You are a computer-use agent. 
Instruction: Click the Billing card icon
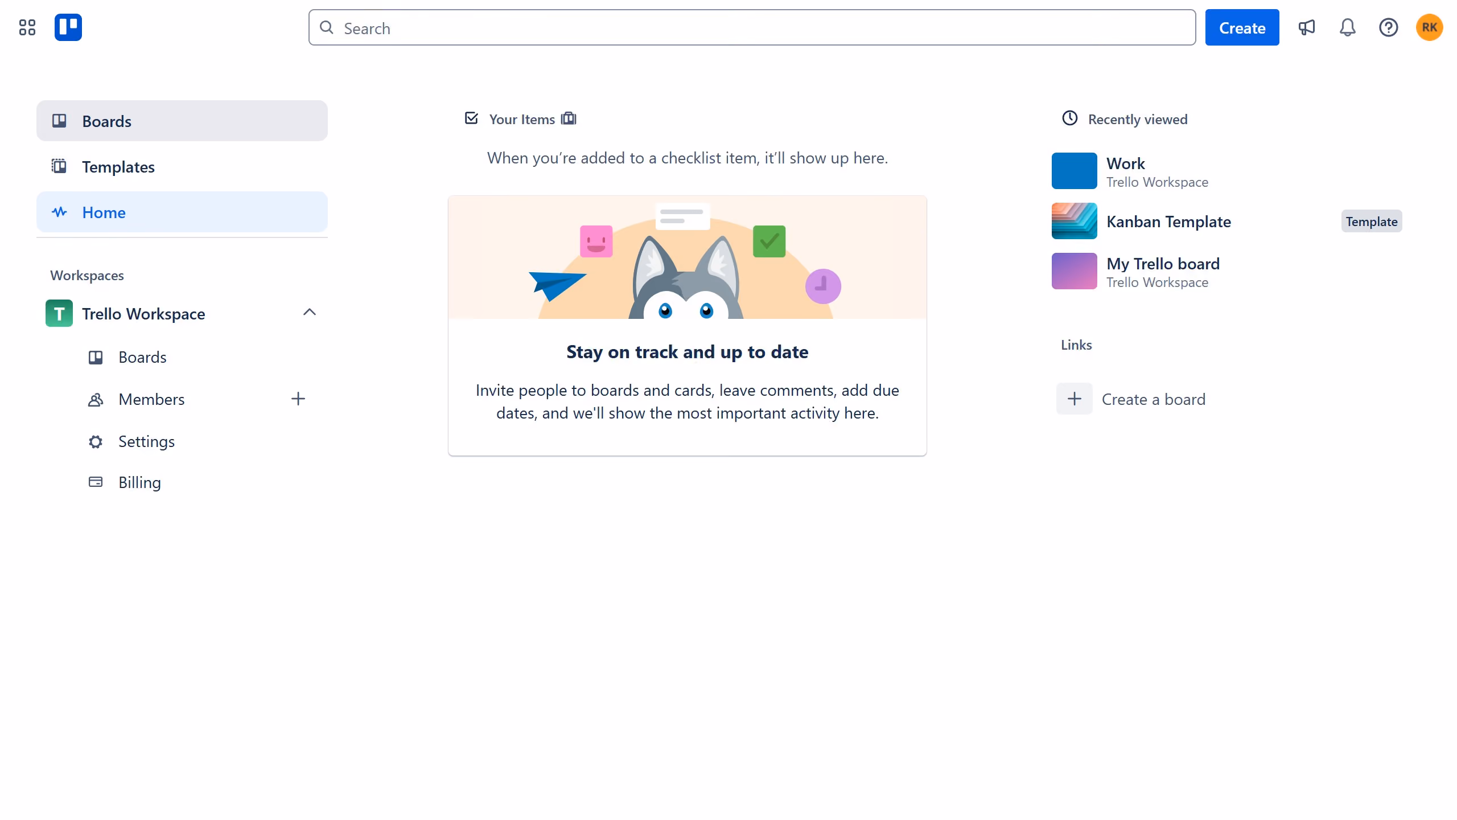pyautogui.click(x=96, y=482)
